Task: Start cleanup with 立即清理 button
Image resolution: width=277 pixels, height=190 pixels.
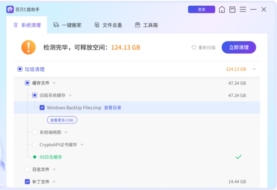Action: [239, 47]
